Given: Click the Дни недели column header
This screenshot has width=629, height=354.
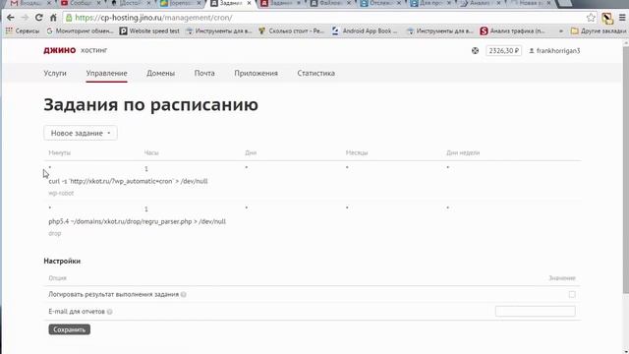Looking at the screenshot, I should 463,153.
